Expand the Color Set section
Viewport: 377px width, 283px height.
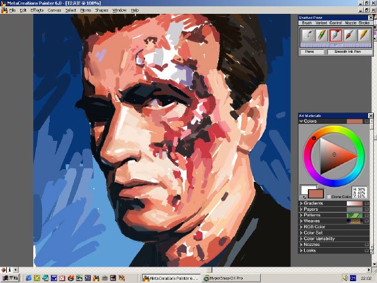coord(301,233)
